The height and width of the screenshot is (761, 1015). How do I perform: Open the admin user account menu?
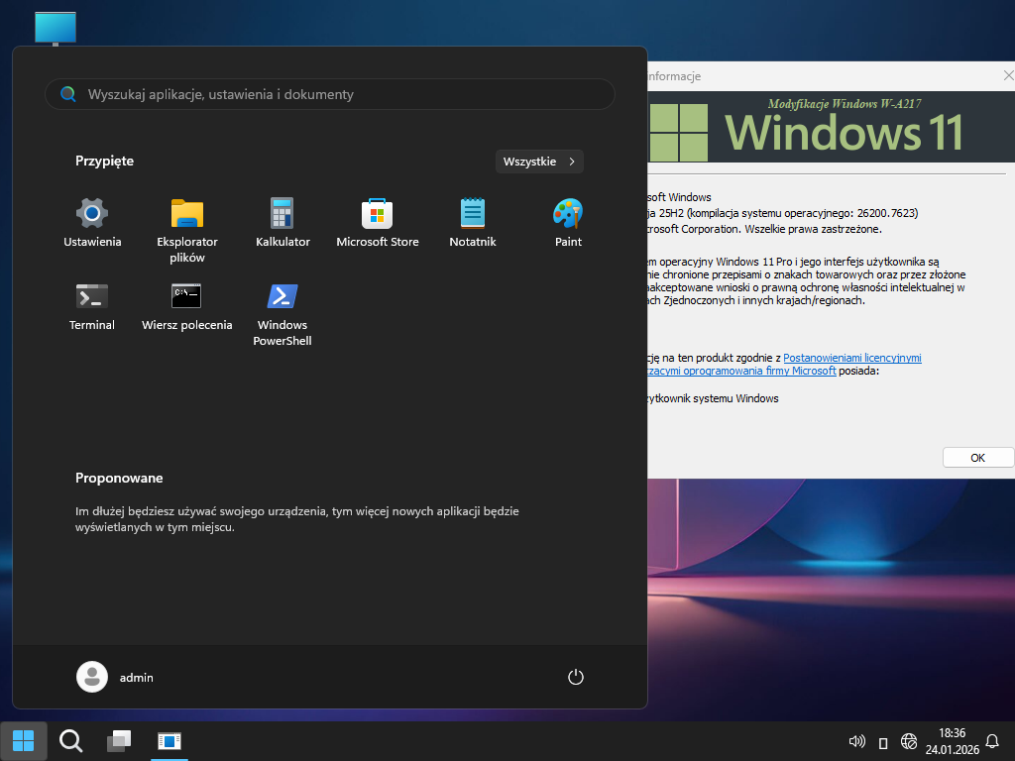pos(115,677)
